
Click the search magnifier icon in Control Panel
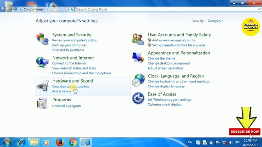tap(259, 9)
